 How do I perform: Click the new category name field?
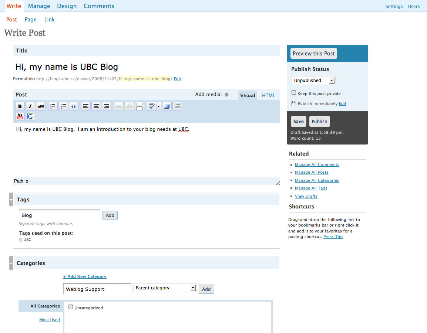click(x=97, y=289)
